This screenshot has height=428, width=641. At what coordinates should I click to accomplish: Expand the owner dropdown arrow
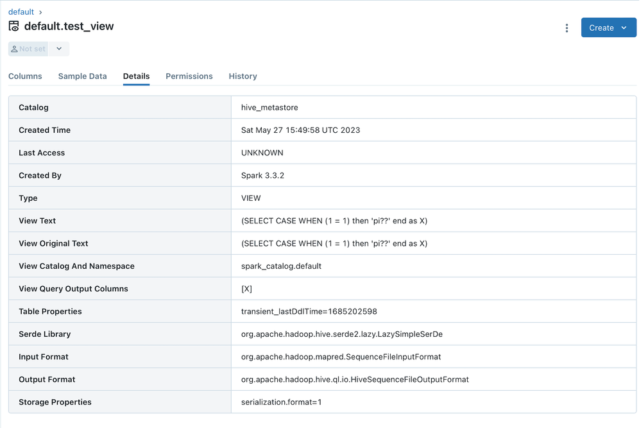[x=59, y=49]
